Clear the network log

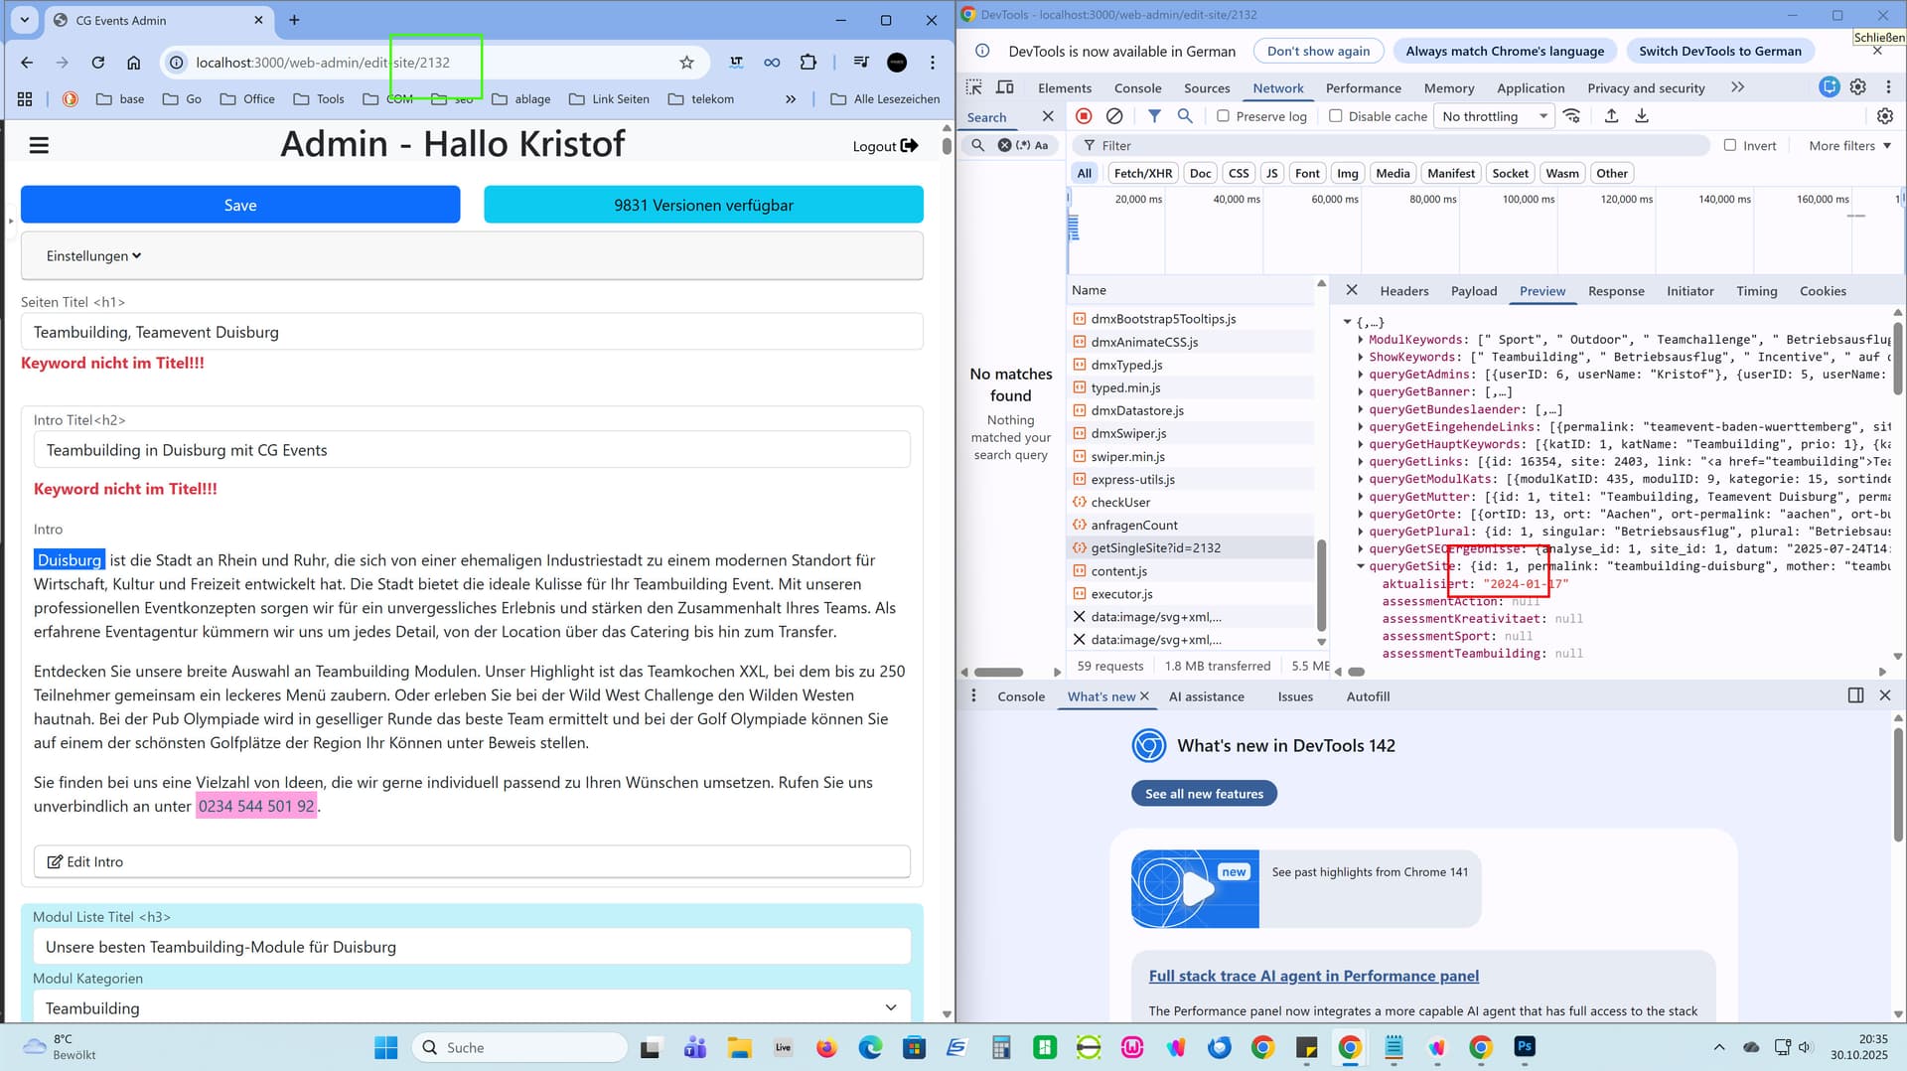pyautogui.click(x=1114, y=116)
